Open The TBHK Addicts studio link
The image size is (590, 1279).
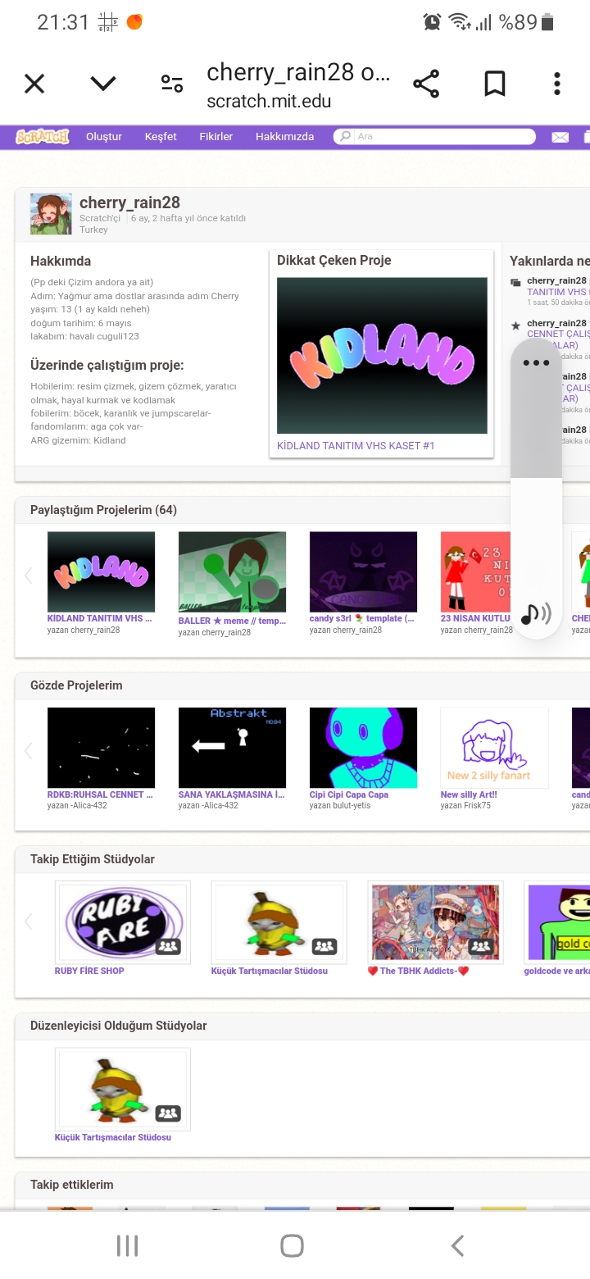click(418, 971)
